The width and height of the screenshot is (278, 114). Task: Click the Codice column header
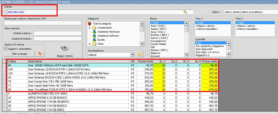click(17, 61)
